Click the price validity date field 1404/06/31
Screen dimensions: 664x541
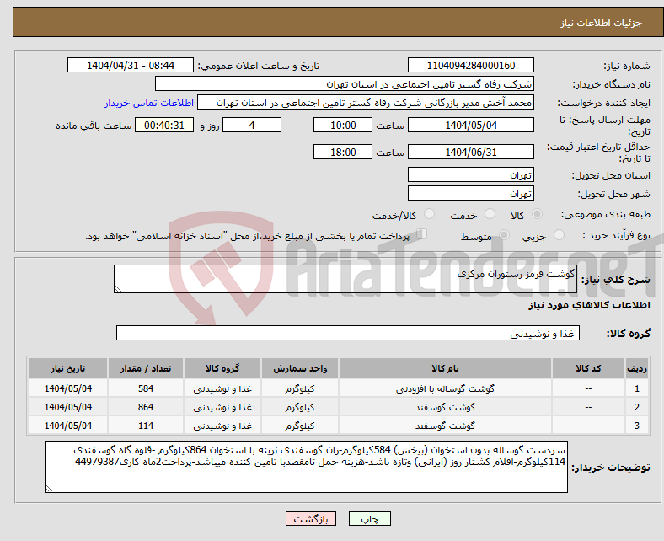470,153
